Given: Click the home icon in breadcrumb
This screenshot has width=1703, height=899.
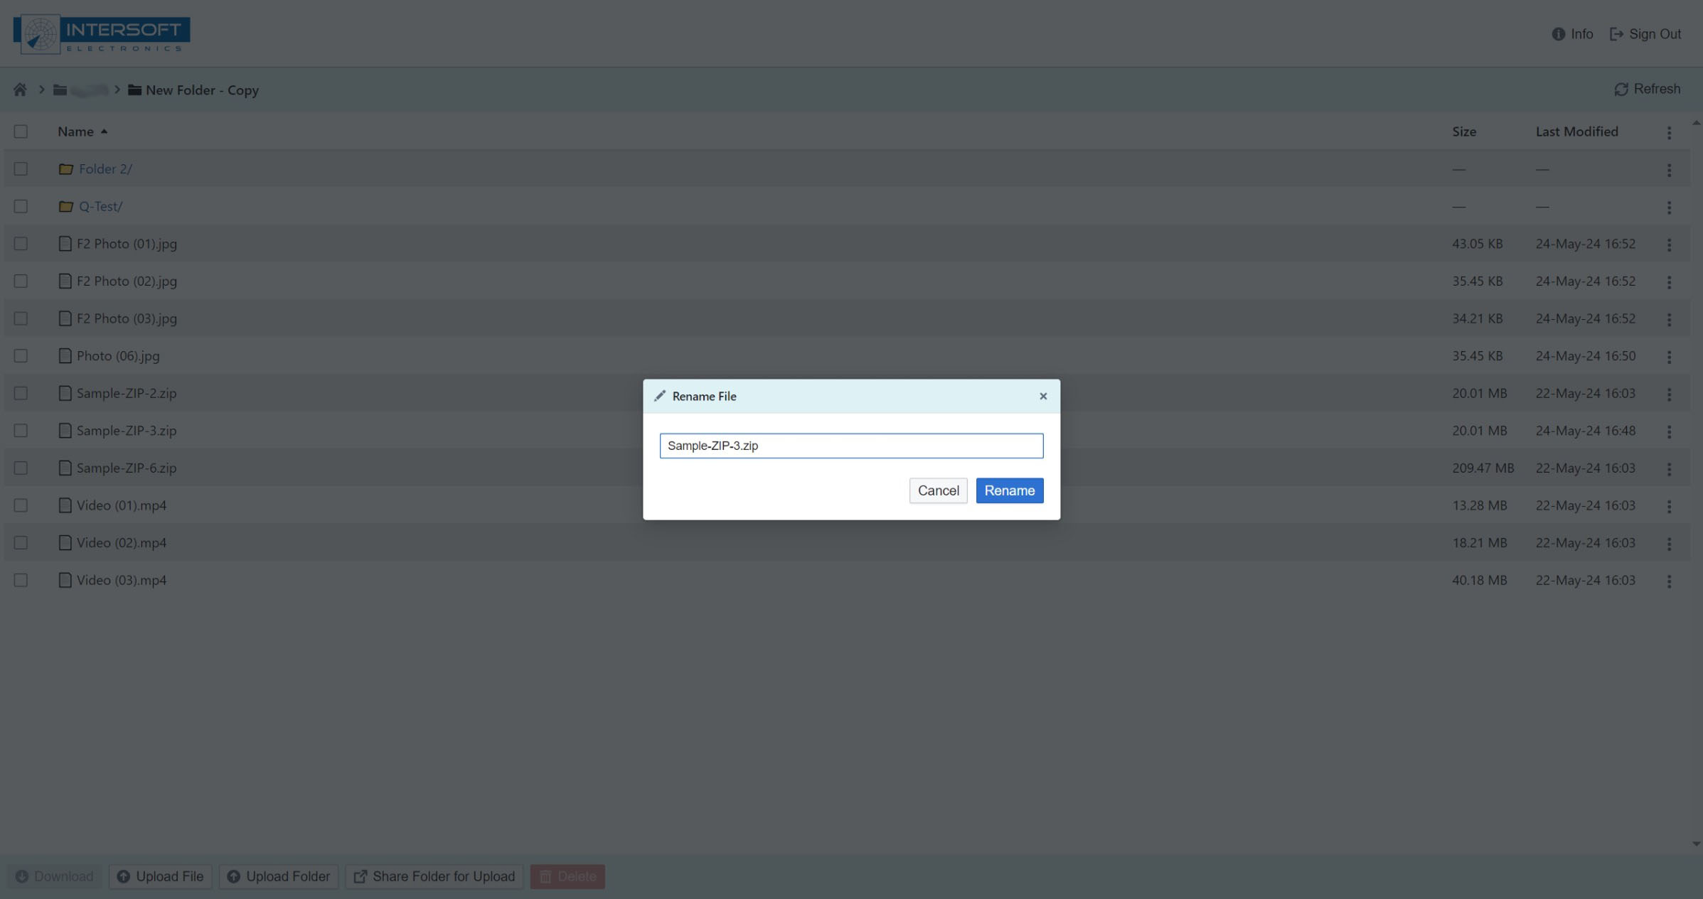Looking at the screenshot, I should pos(20,90).
